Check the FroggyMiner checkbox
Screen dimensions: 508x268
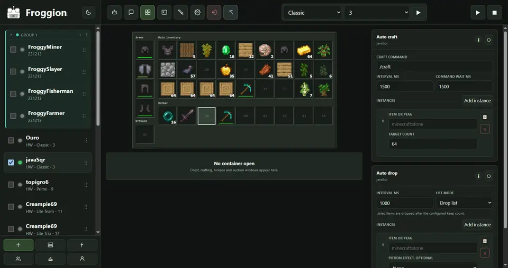(x=13, y=50)
